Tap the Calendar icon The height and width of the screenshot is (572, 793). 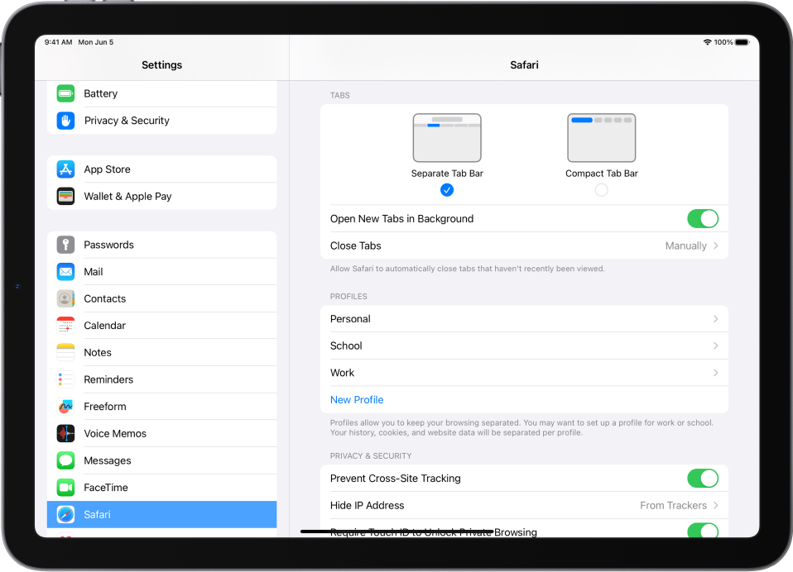65,326
